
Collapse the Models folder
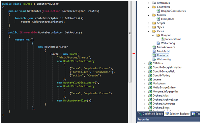[149, 15]
